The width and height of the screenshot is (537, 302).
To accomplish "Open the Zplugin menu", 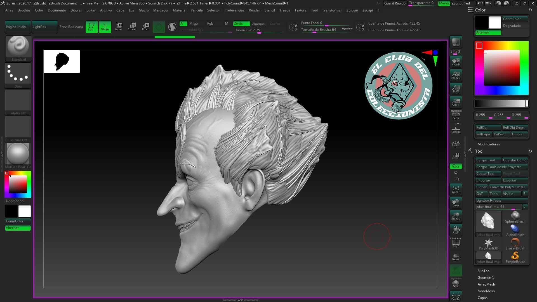I will 352,10.
